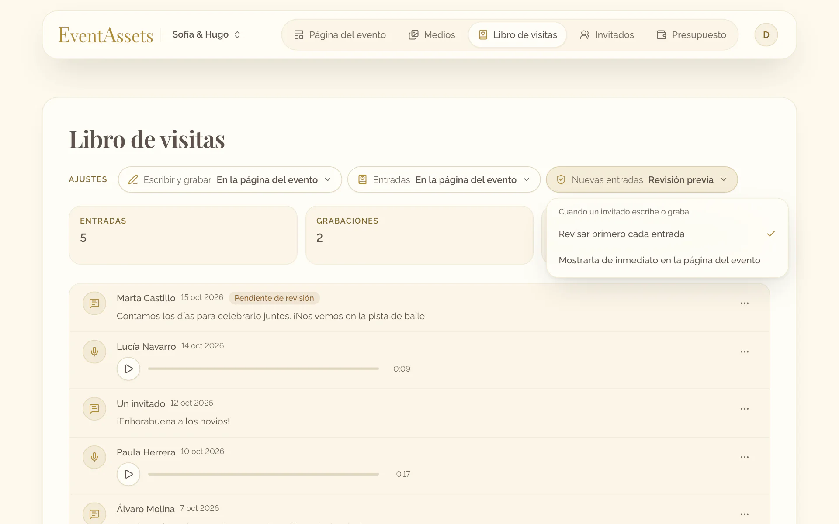
Task: Collapse the Nuevas entradas Revisión previa dropdown
Action: tap(642, 179)
